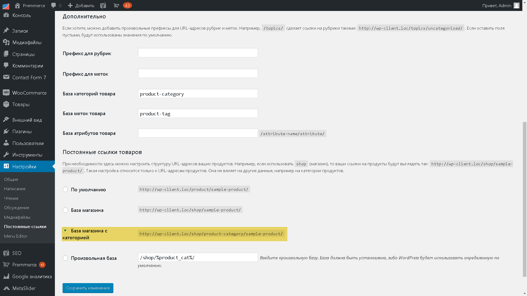Click the Настройки settings icon
The height and width of the screenshot is (296, 527).
(6, 166)
